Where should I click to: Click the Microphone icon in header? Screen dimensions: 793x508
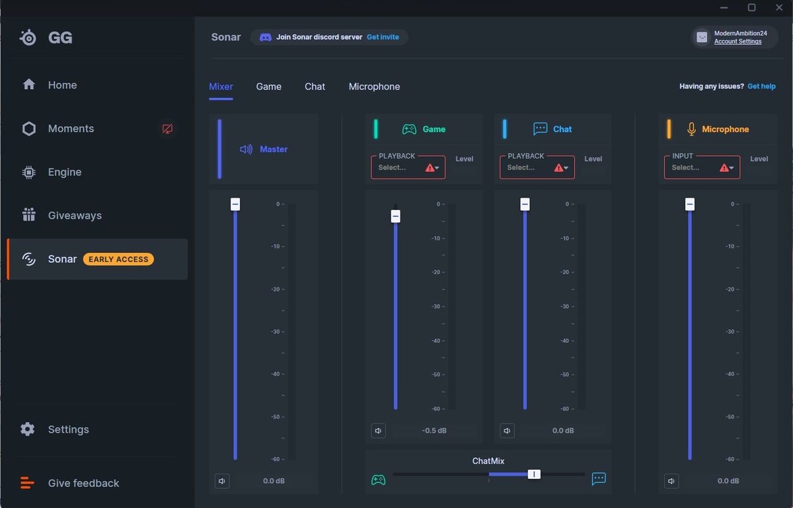691,129
